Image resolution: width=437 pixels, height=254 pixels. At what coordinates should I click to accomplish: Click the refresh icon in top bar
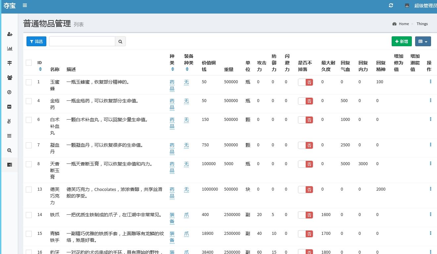point(391,5)
